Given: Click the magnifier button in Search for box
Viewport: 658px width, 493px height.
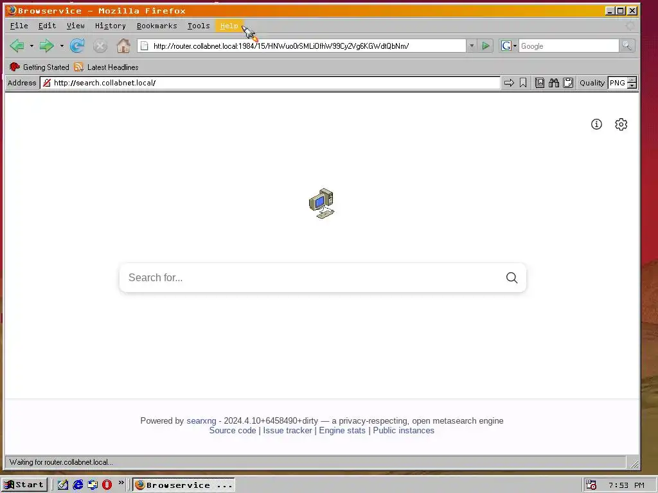Looking at the screenshot, I should click(511, 277).
